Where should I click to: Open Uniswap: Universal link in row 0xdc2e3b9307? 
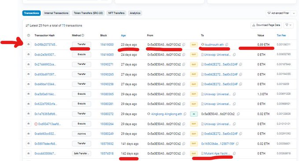(218, 55)
